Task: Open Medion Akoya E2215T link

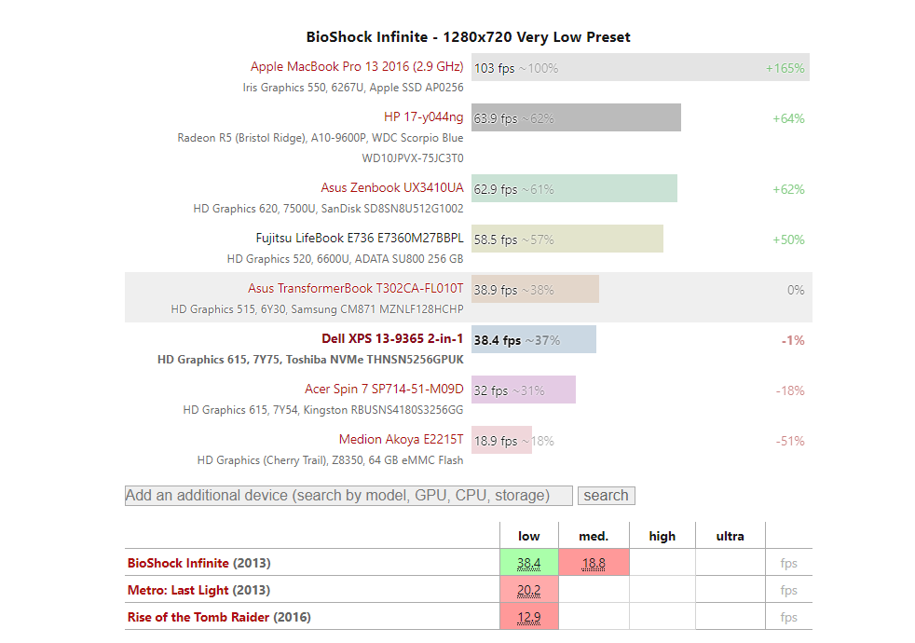Action: tap(401, 439)
